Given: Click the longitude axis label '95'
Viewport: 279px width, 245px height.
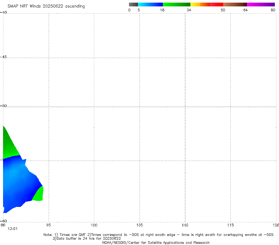Looking at the screenshot, I should pyautogui.click(x=48, y=225).
